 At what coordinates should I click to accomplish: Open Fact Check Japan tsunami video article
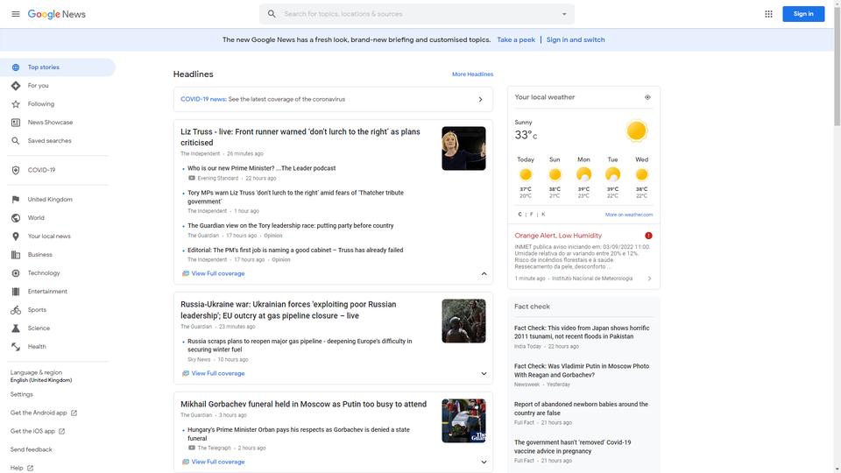582,333
